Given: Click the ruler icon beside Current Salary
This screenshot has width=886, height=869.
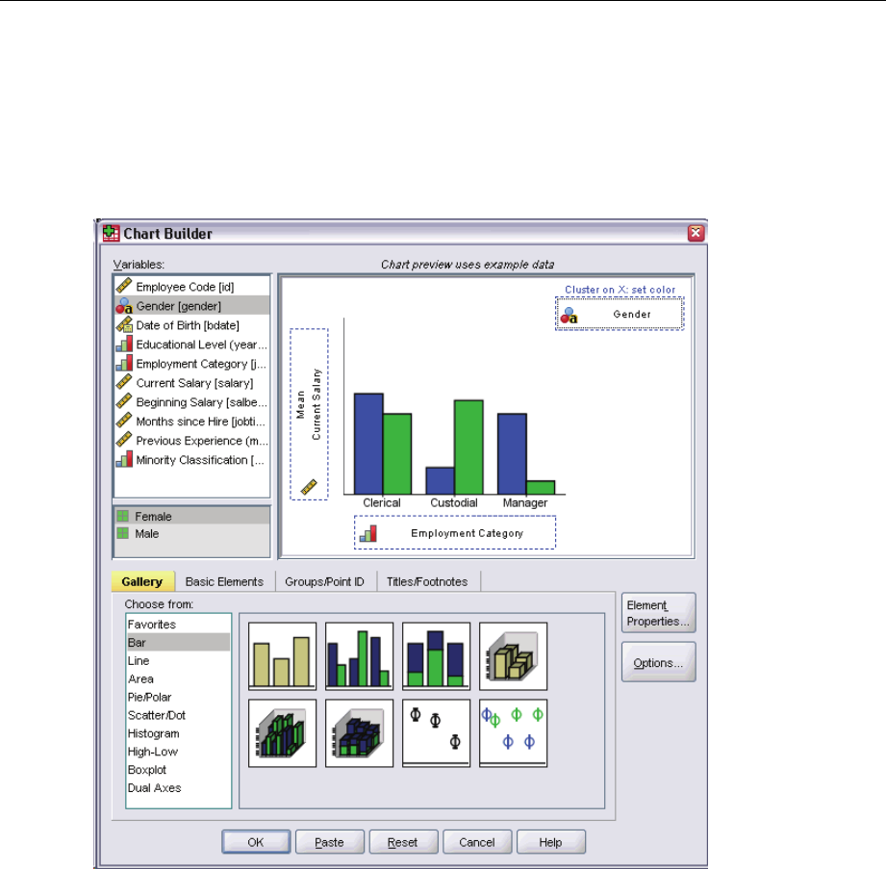Looking at the screenshot, I should click(124, 382).
